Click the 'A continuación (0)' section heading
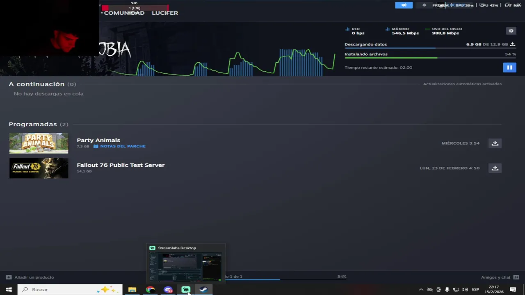This screenshot has width=525, height=295. point(43,84)
